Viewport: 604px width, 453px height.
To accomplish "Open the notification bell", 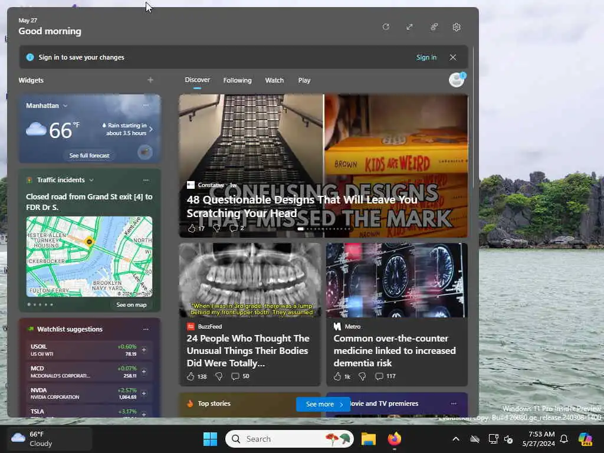I will pyautogui.click(x=564, y=439).
